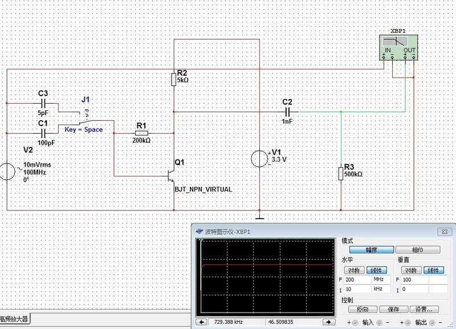The height and width of the screenshot is (329, 456).
Task: Open 设置... (settings) in Bode plotter
Action: pyautogui.click(x=425, y=310)
